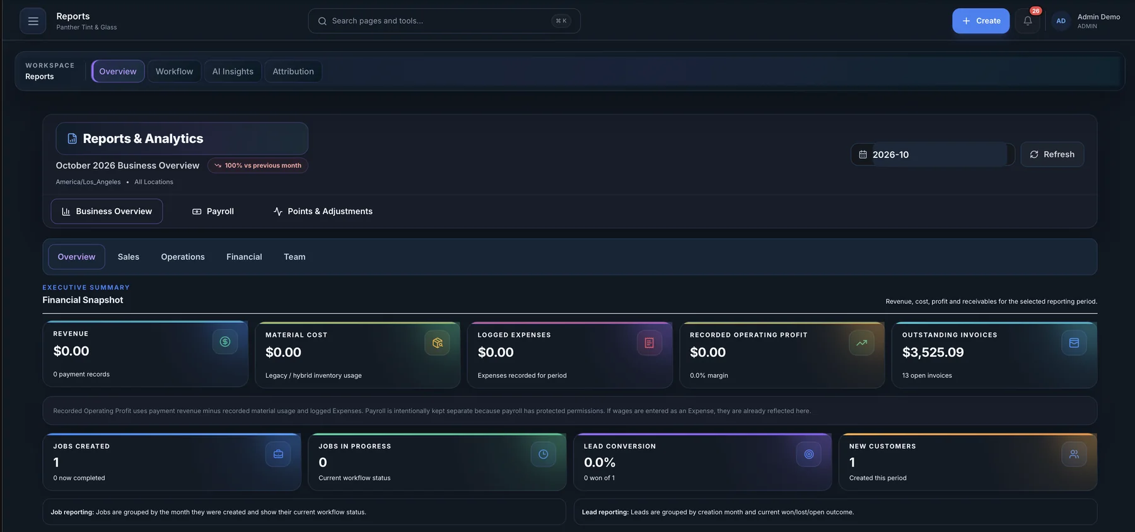Click the 0.0% margin text
This screenshot has height=532, width=1135.
[709, 376]
